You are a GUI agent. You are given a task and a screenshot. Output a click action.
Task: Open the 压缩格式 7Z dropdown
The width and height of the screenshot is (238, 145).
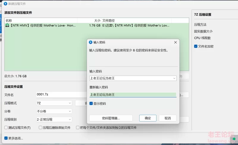pos(54,103)
